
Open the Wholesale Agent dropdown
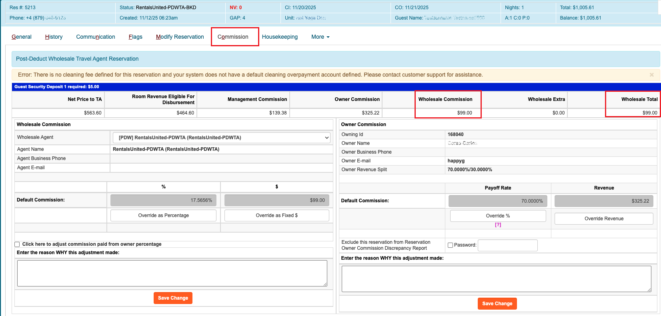coord(222,138)
